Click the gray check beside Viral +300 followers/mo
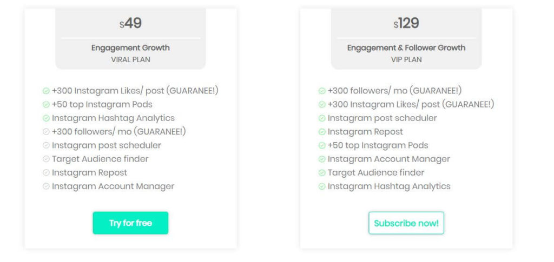554x262 pixels. coord(46,131)
